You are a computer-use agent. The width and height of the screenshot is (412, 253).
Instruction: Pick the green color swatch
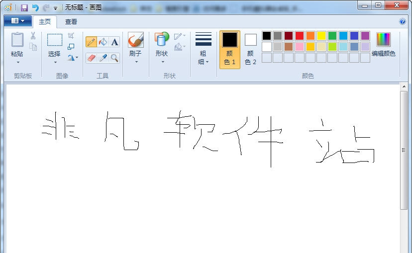[x=332, y=36]
